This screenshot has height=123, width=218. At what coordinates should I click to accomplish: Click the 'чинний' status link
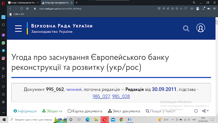point(74,89)
